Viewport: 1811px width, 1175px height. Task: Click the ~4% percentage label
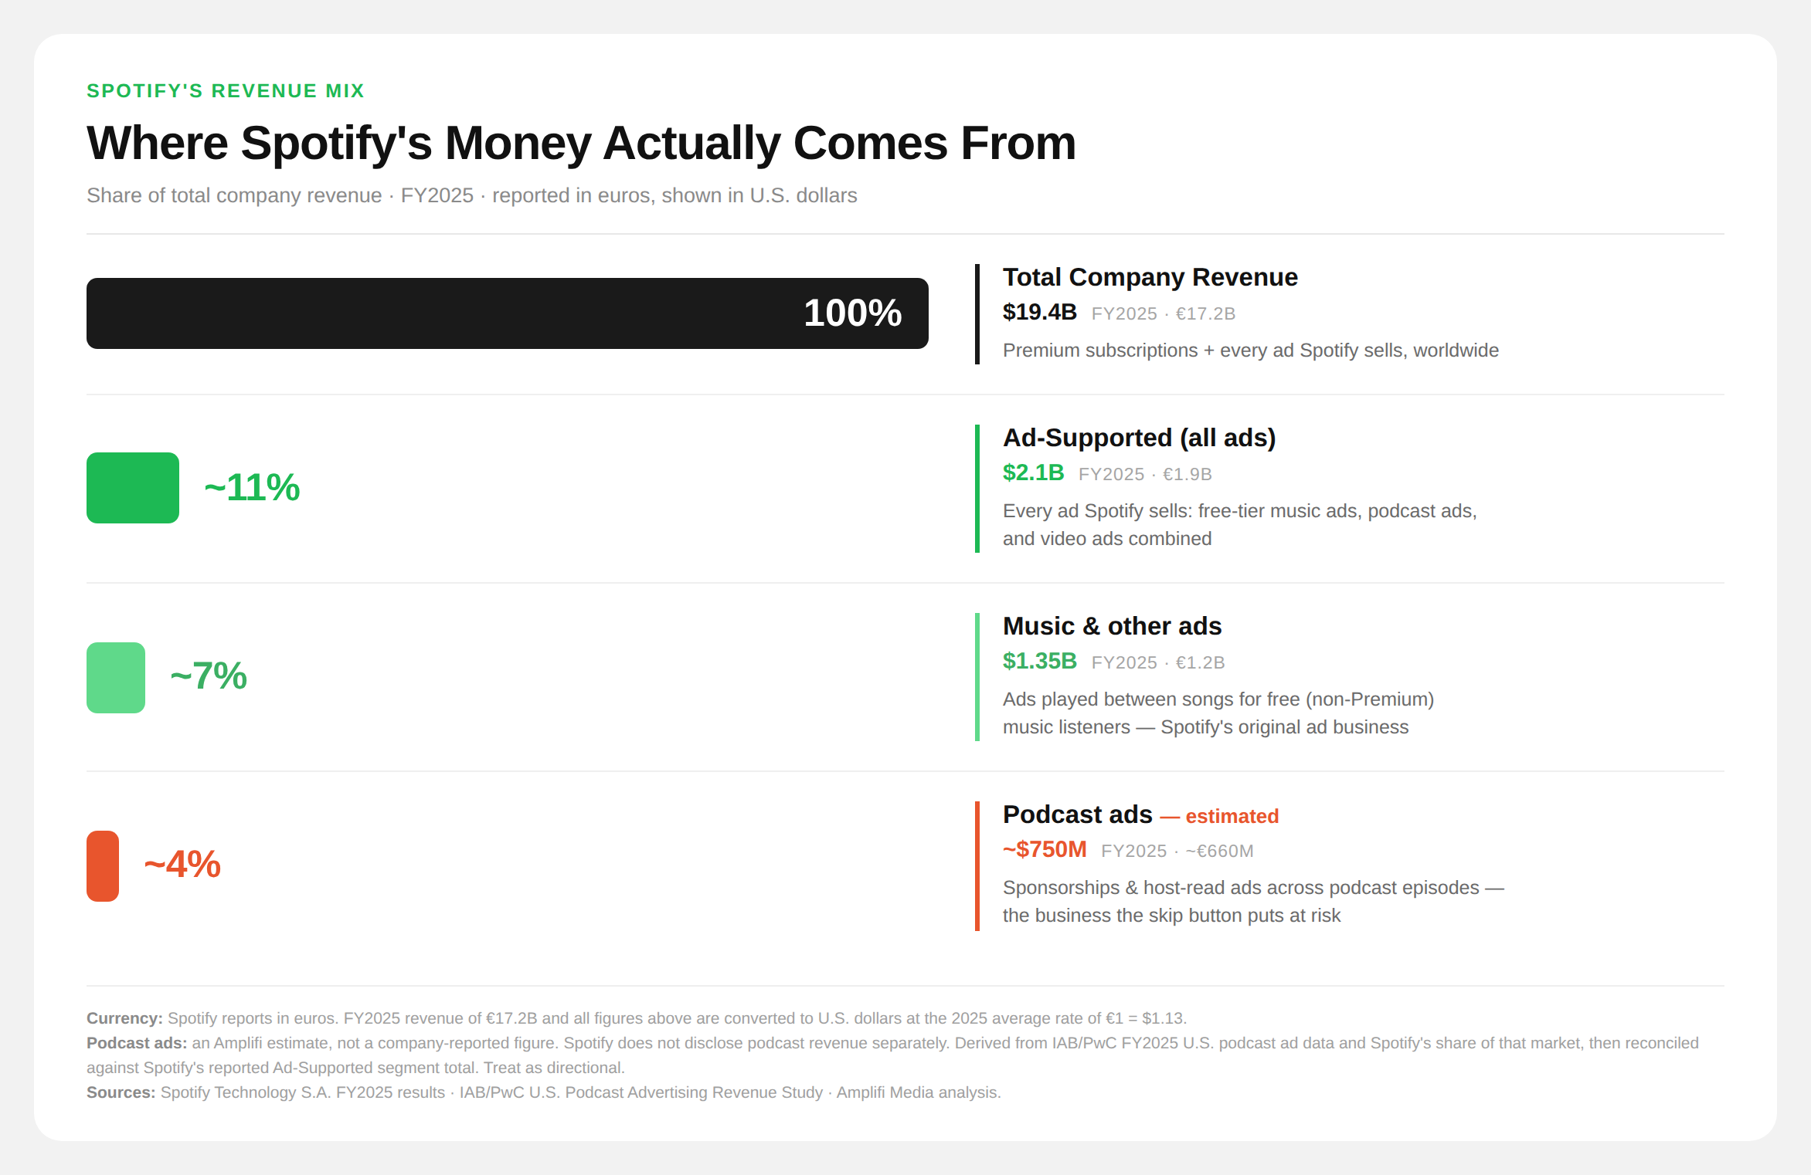[182, 865]
